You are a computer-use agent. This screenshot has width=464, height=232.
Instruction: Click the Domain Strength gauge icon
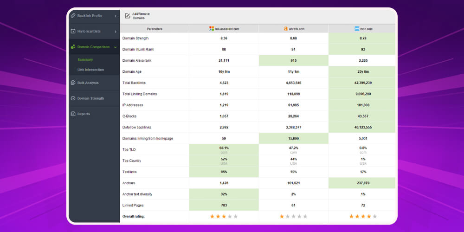(x=73, y=98)
